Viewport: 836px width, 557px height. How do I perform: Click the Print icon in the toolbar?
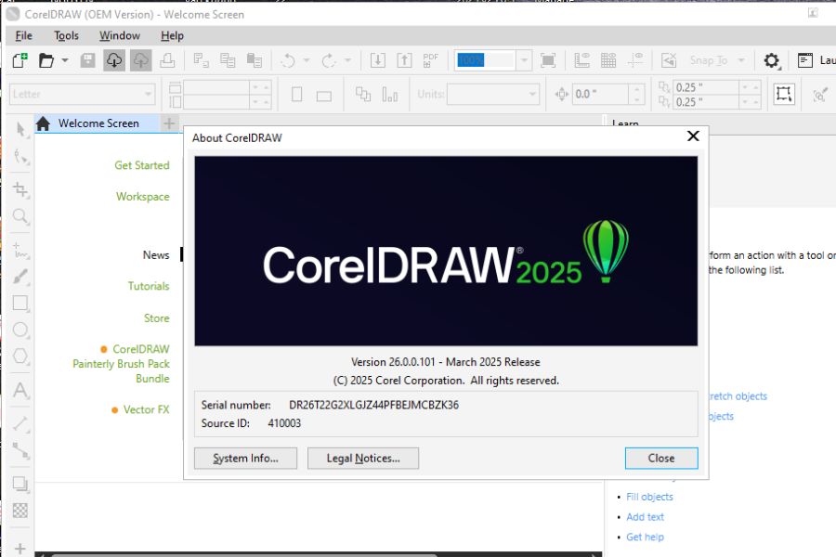[167, 60]
